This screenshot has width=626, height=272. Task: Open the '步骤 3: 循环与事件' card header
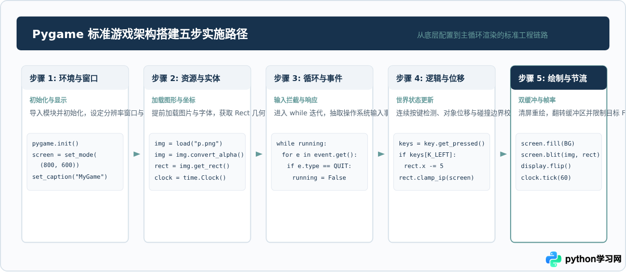[320, 78]
